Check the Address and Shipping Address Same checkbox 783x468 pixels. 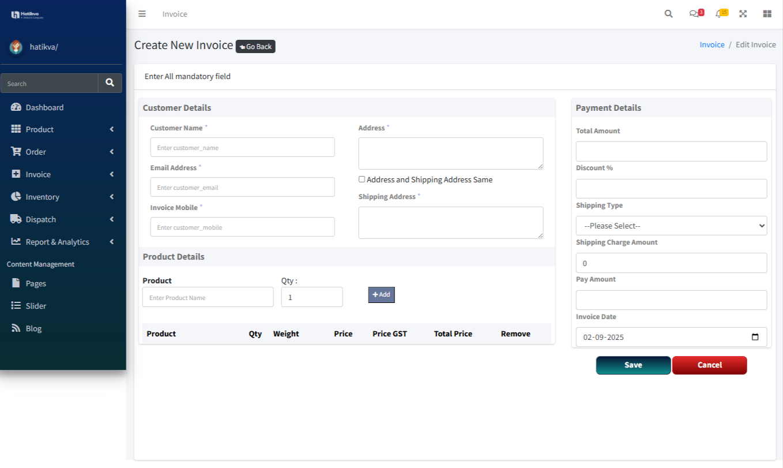(362, 179)
